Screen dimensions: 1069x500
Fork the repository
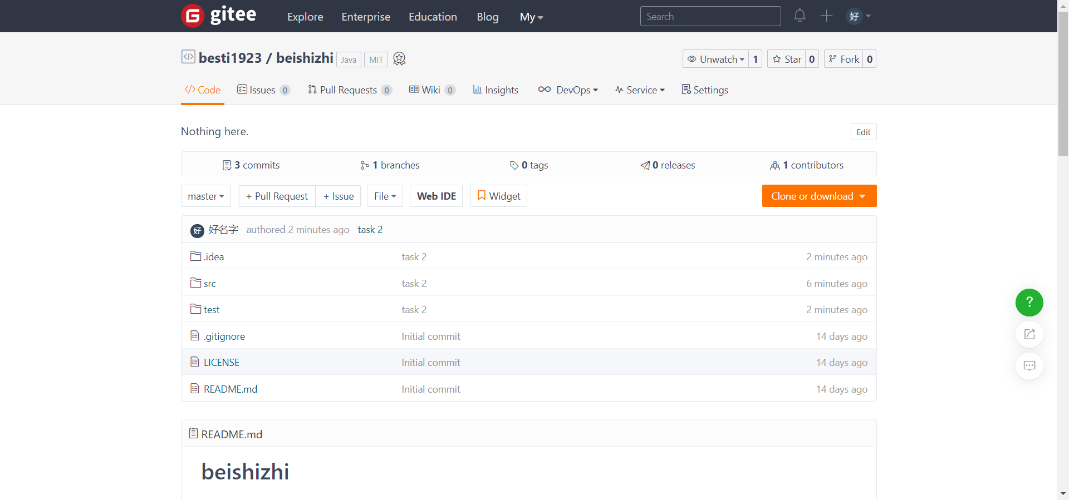[x=844, y=59]
